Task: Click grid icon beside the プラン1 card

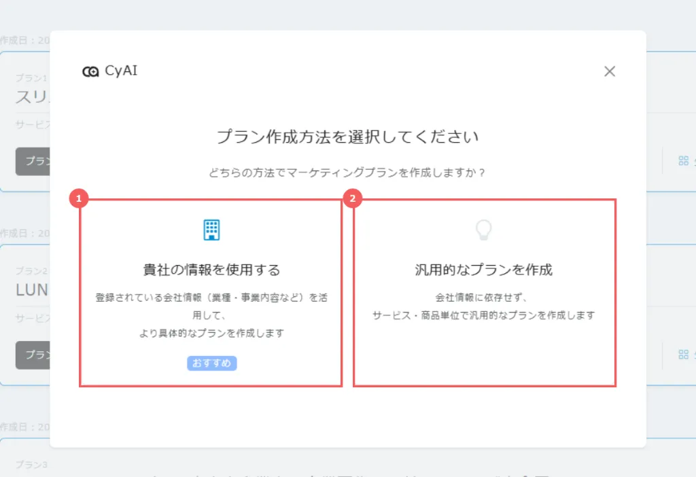Action: click(683, 161)
